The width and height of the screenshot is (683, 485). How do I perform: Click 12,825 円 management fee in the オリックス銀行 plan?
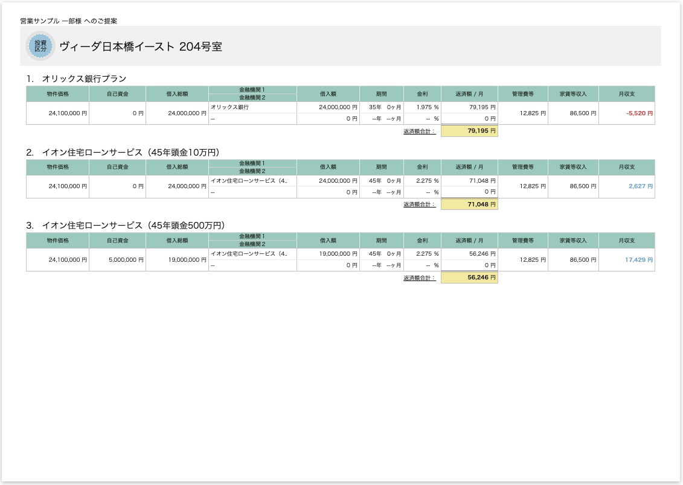[x=533, y=113]
